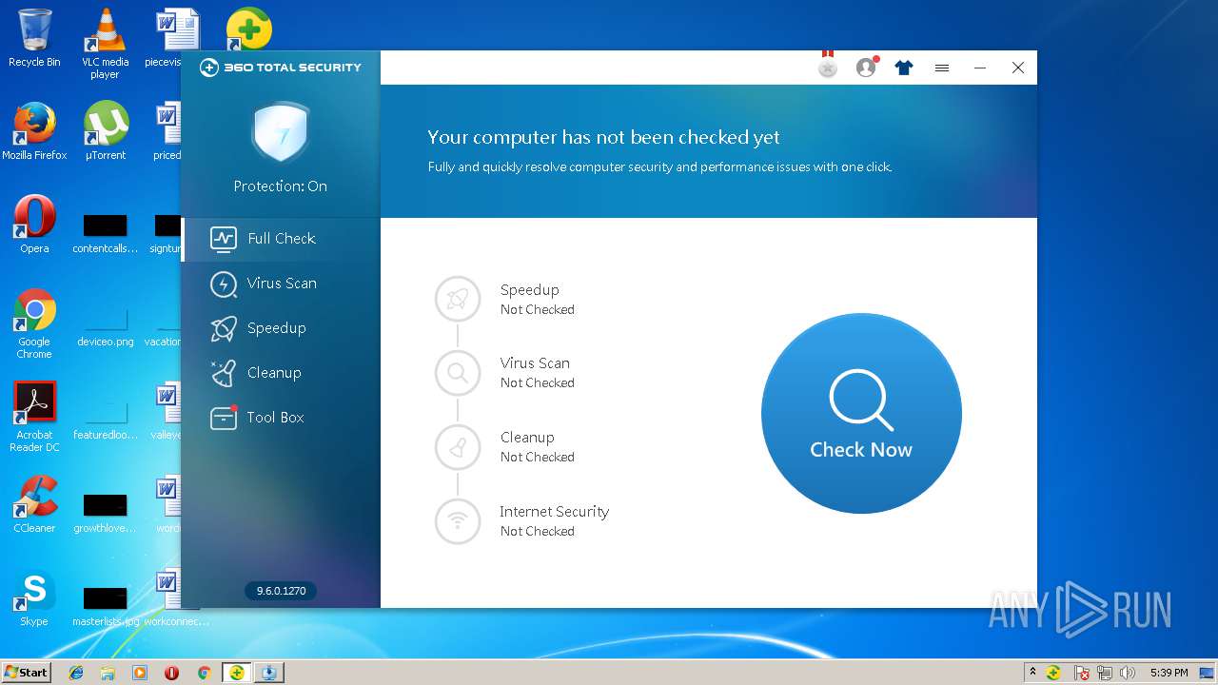
Task: Select the Opera desktop shortcut
Action: click(34, 225)
